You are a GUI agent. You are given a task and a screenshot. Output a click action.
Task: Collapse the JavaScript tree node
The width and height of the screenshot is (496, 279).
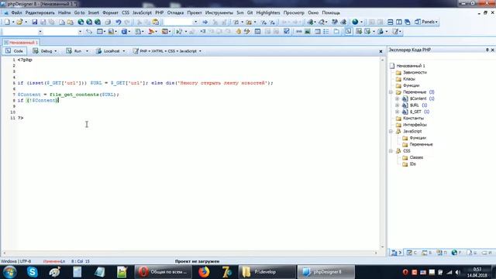391,131
